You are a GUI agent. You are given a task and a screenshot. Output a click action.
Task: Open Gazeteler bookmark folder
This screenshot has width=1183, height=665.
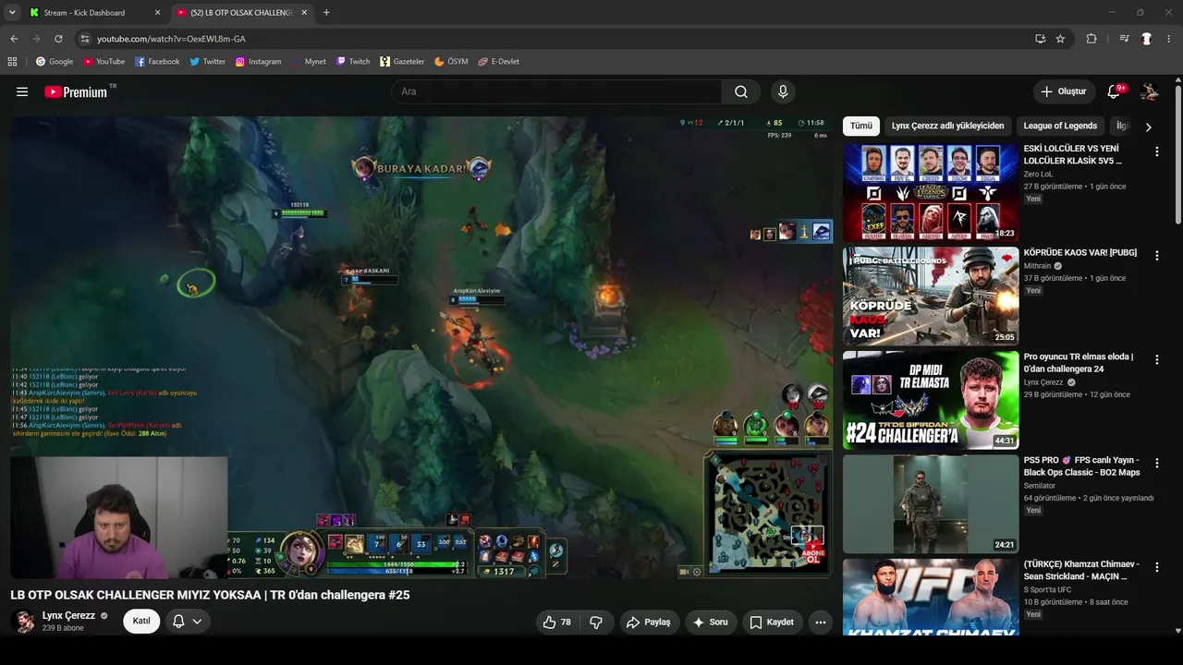[x=402, y=62]
